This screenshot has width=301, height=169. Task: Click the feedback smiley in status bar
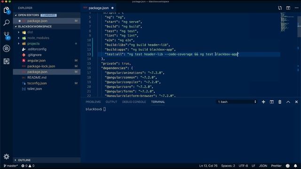click(287, 166)
